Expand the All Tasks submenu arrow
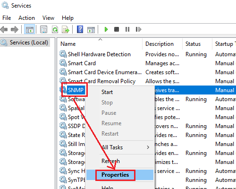This screenshot has width=236, height=189. (148, 147)
